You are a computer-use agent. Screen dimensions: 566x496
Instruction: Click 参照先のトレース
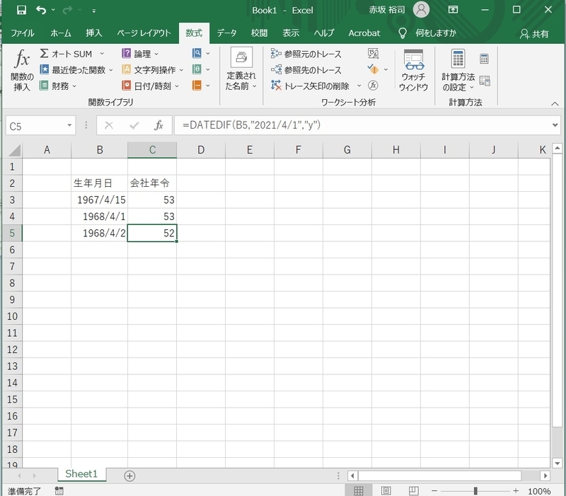click(x=306, y=69)
